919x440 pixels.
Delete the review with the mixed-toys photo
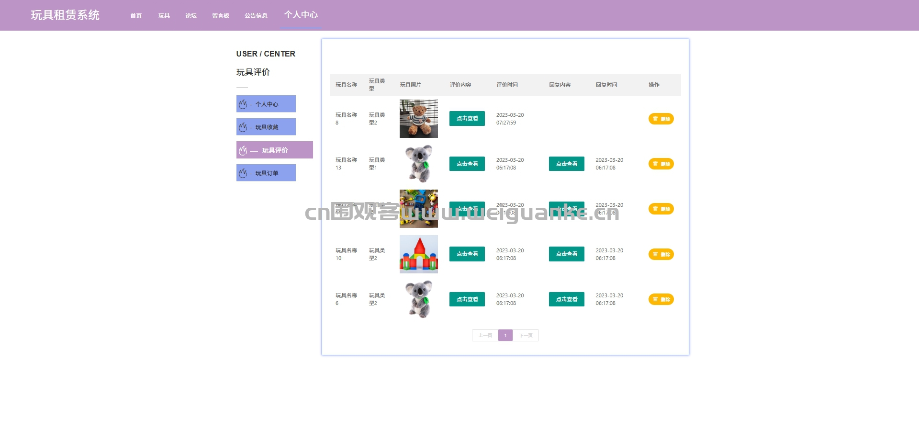[x=661, y=209]
